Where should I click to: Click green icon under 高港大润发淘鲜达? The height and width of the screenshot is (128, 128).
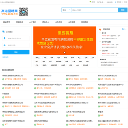[35, 124]
